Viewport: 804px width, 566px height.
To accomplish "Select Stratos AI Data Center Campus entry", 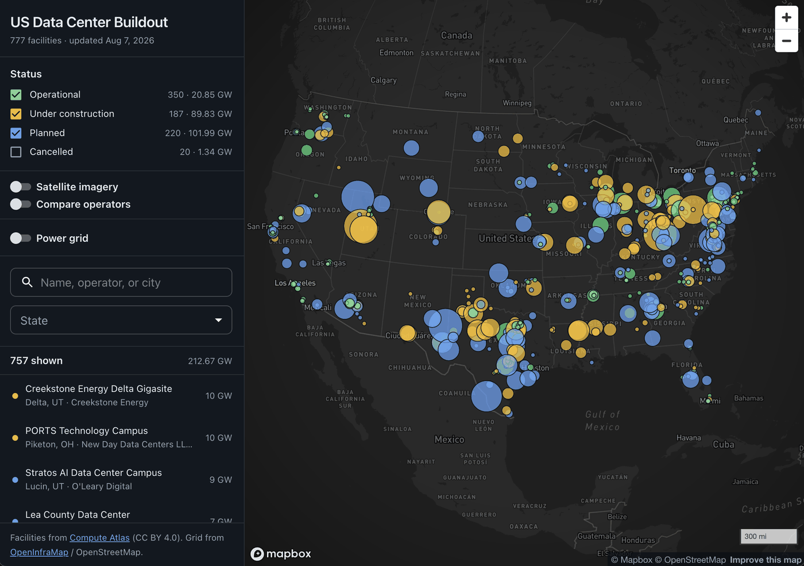I will (x=122, y=479).
